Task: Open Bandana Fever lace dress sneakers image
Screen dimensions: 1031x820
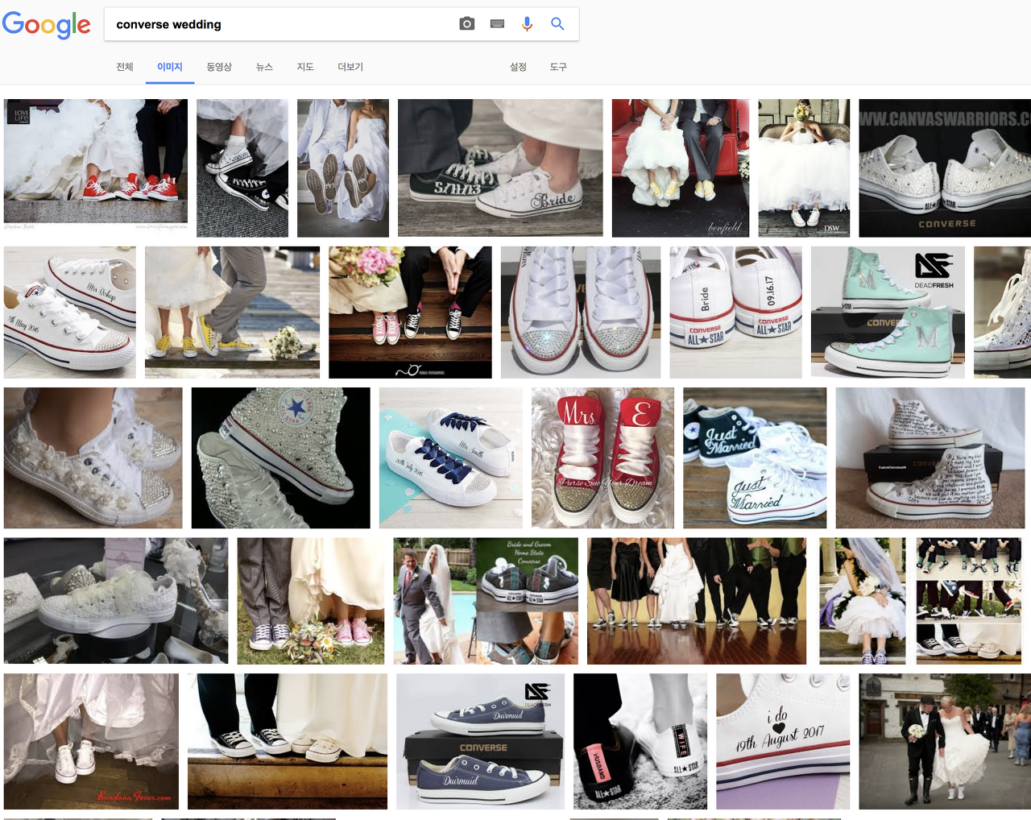Action: 91,741
